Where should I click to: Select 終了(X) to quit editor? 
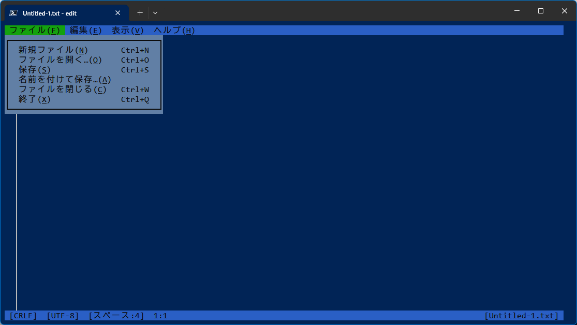84,99
